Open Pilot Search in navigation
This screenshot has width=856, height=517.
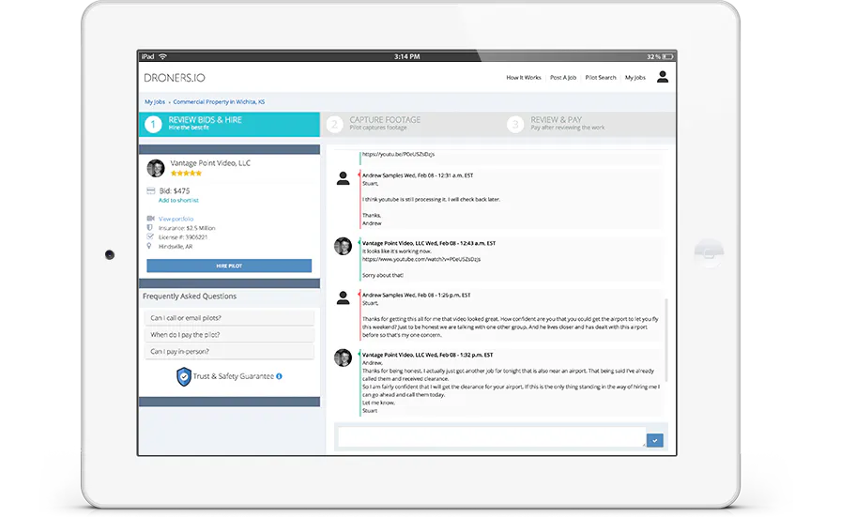point(601,78)
